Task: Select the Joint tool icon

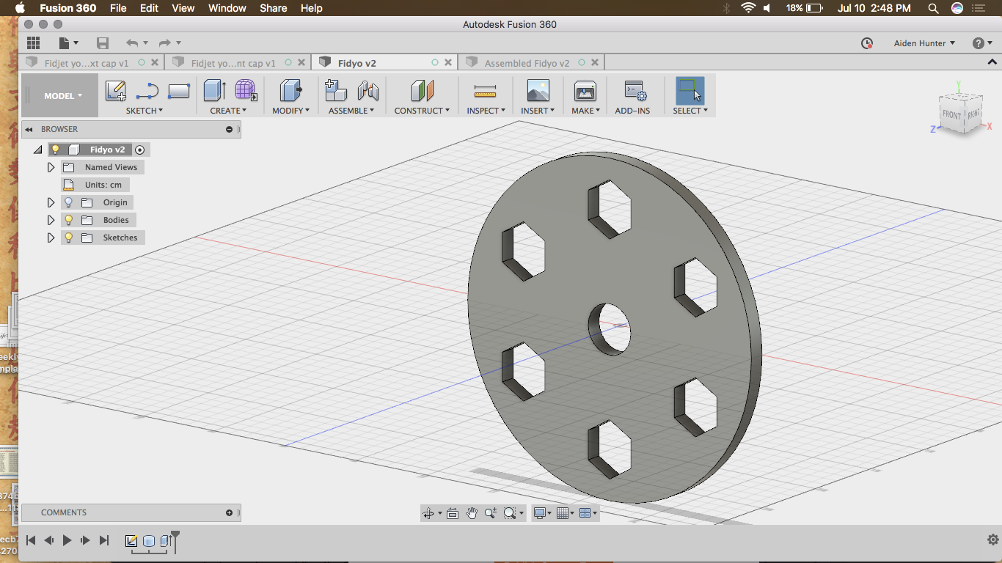Action: (x=367, y=91)
